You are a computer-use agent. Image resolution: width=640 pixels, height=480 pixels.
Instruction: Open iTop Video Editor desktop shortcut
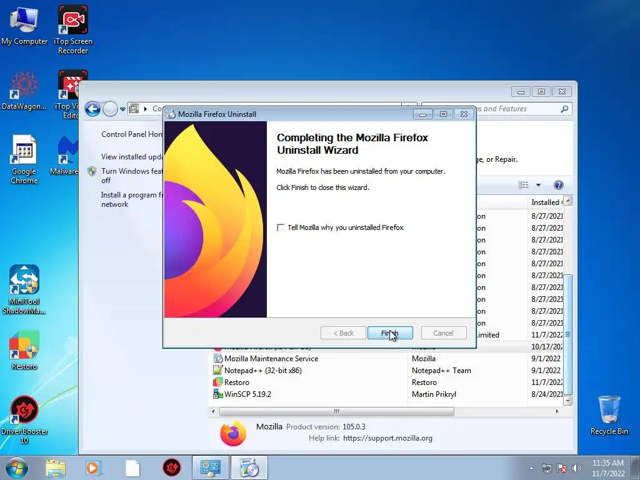click(69, 95)
